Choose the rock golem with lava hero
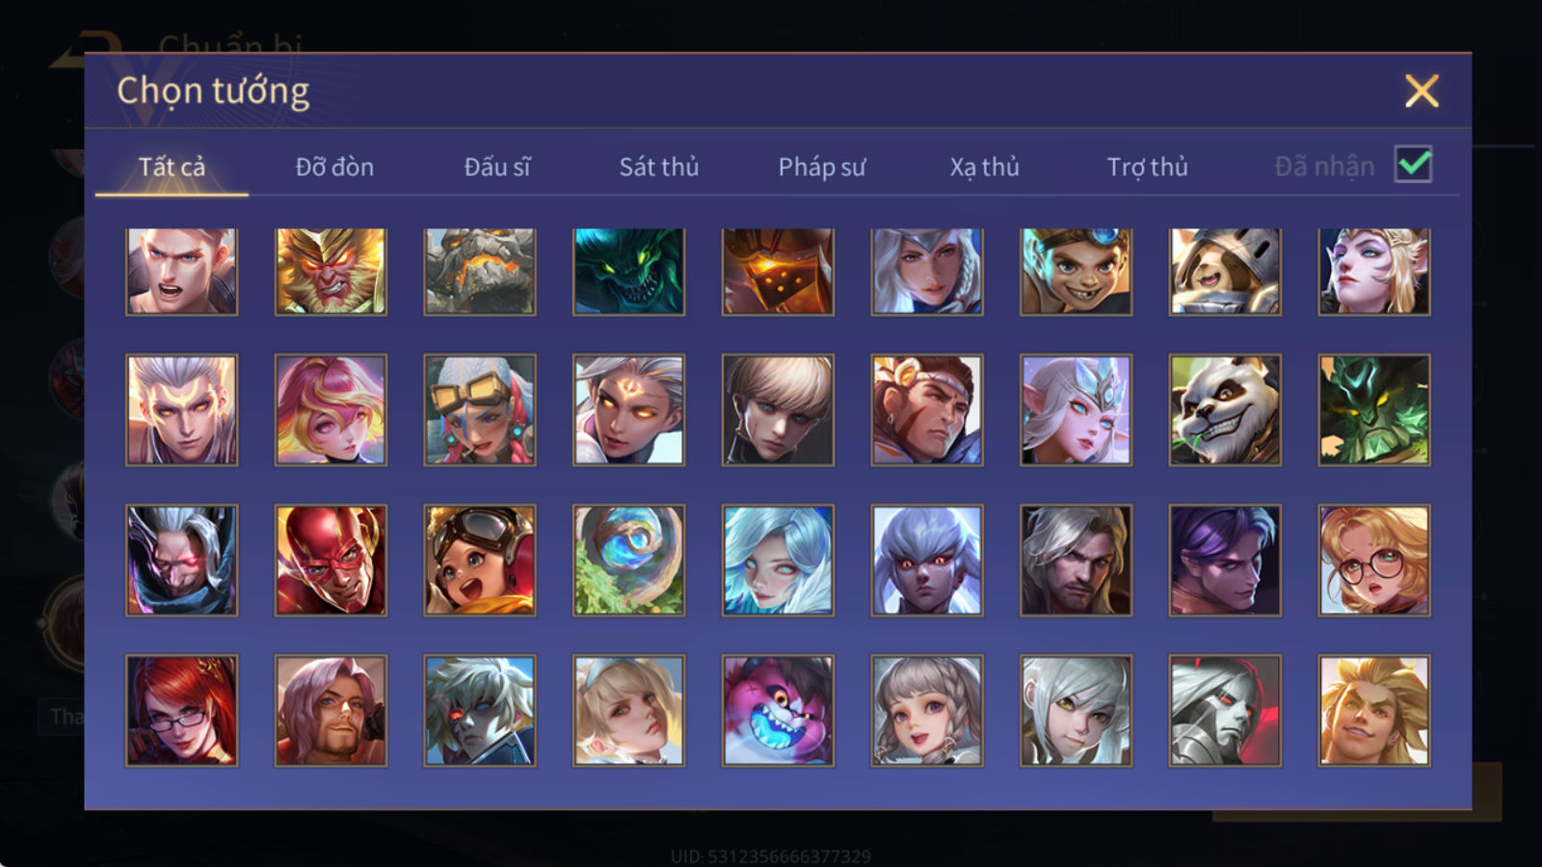 click(x=480, y=272)
